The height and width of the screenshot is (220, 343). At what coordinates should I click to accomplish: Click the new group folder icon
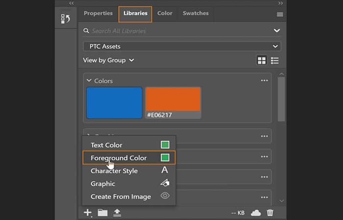click(102, 212)
